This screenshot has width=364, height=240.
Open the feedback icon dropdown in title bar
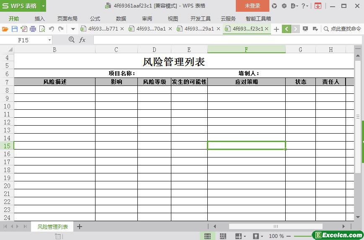coord(294,6)
